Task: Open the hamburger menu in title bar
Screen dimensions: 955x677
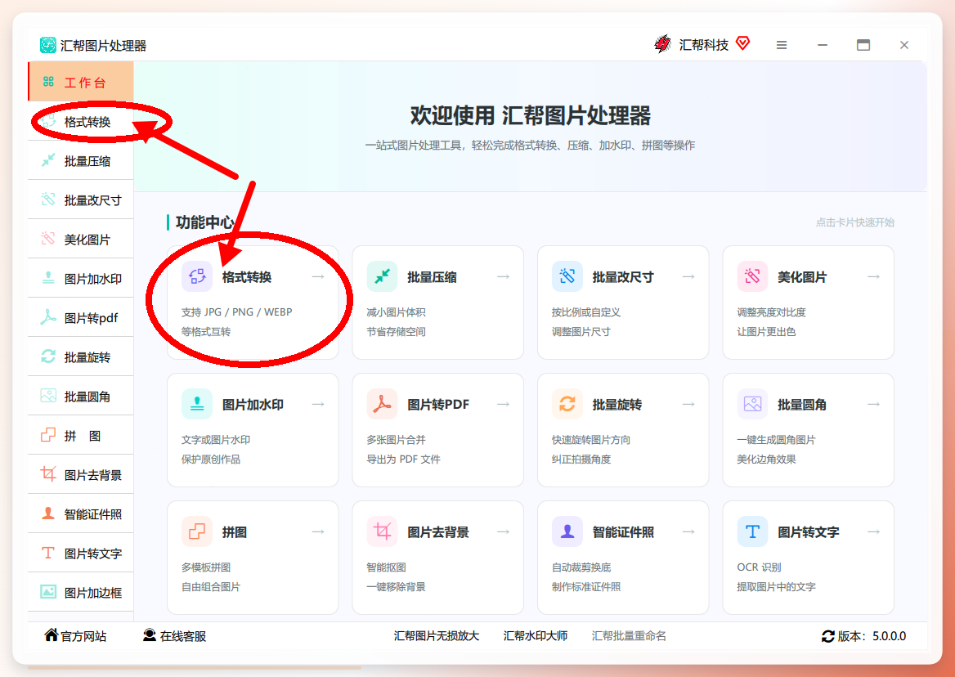Action: coord(782,45)
